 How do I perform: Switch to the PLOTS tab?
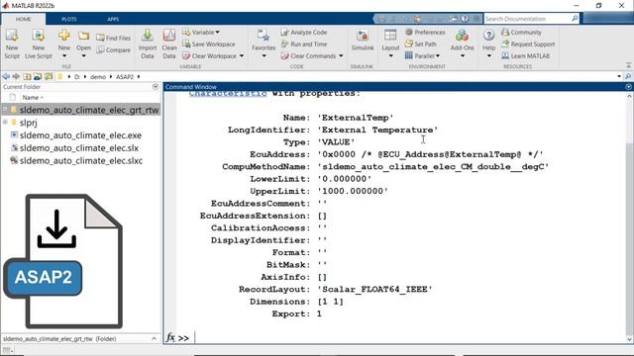[69, 19]
